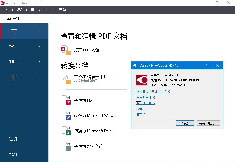Expand the 打开 sidebar arrow
This screenshot has width=235, height=162.
[x=39, y=31]
